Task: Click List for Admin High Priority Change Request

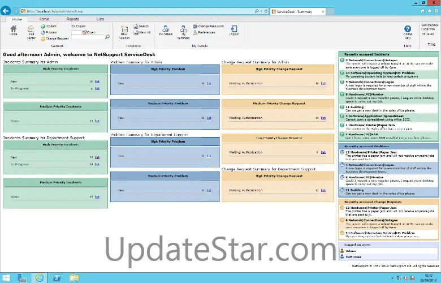Action: pos(323,83)
